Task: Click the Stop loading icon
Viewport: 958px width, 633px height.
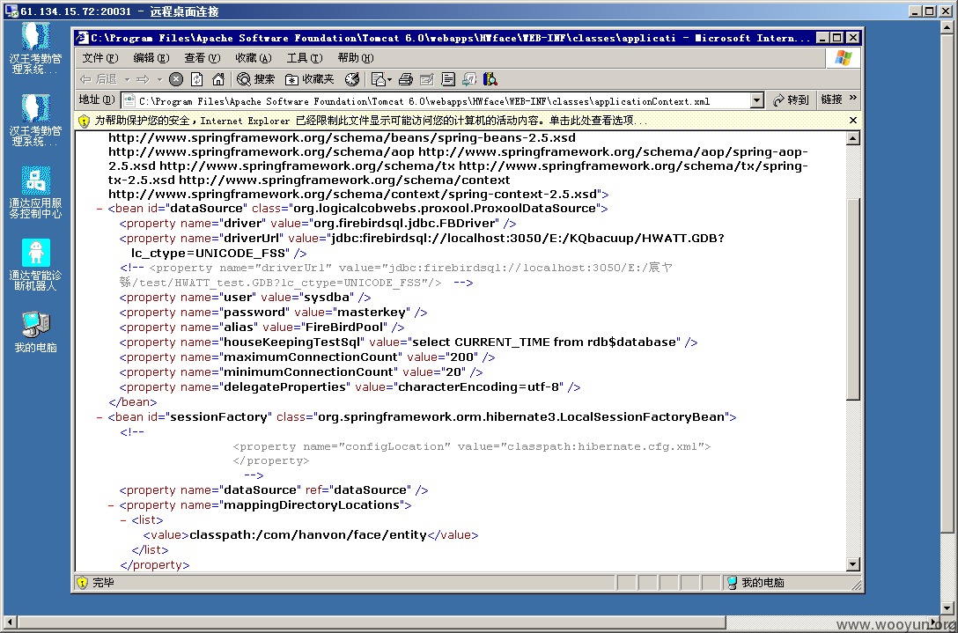Action: (x=176, y=79)
